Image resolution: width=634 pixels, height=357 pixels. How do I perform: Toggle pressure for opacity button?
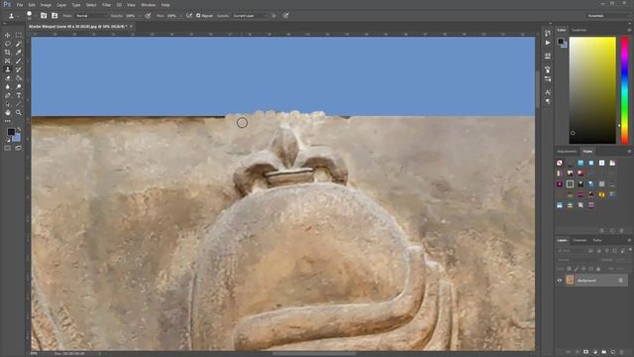click(x=148, y=16)
